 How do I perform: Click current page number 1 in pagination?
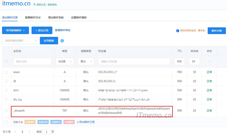[22, 132]
